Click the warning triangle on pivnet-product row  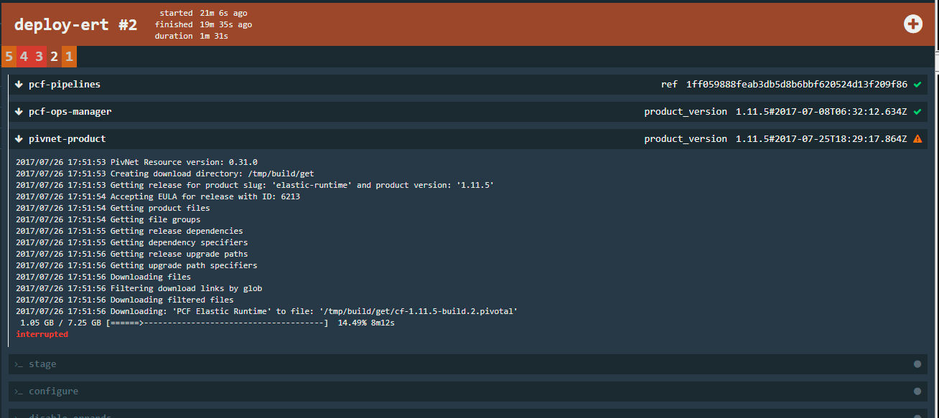[917, 138]
